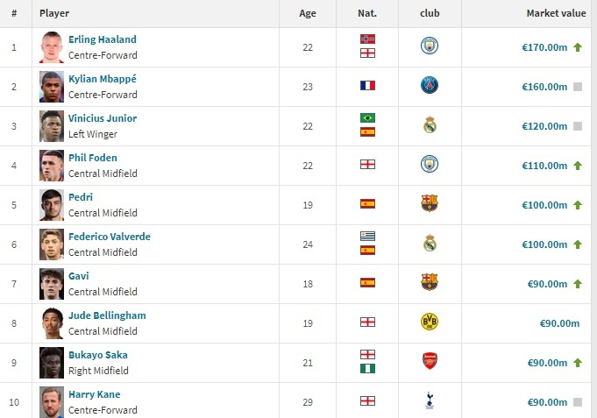Click Manchester City crest in Haaland's row
This screenshot has width=597, height=418.
pos(429,46)
